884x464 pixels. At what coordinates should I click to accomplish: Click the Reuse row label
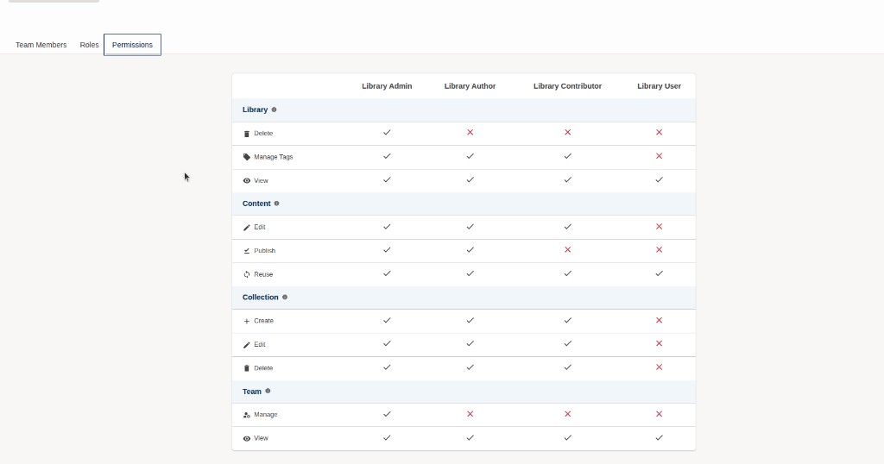coord(263,274)
